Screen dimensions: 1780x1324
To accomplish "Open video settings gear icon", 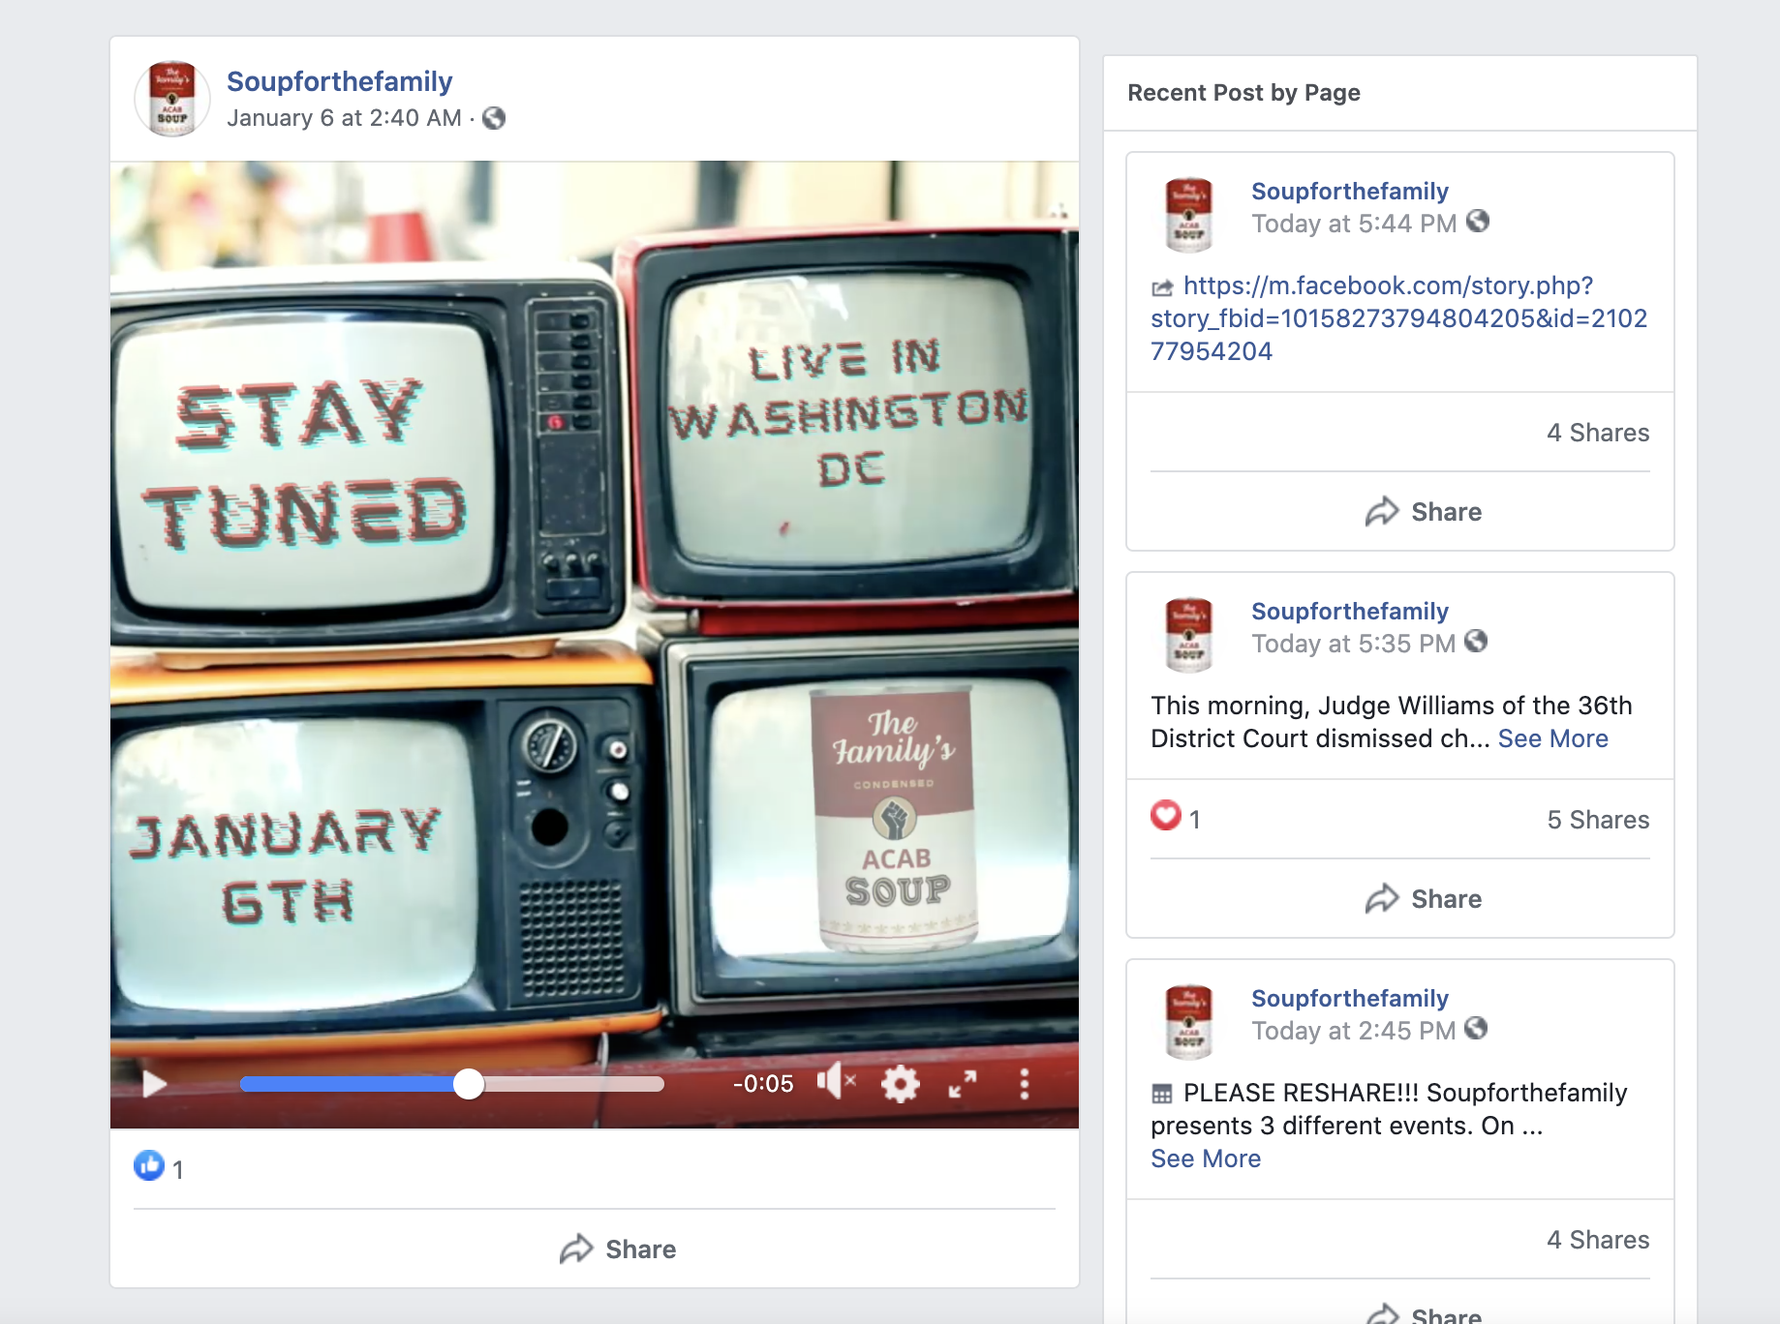I will [900, 1084].
